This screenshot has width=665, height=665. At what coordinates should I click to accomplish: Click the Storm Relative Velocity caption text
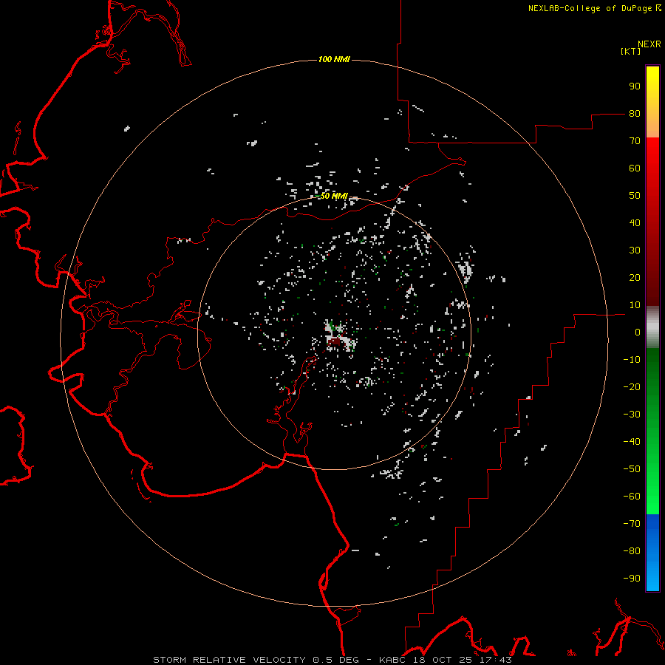[x=332, y=660]
